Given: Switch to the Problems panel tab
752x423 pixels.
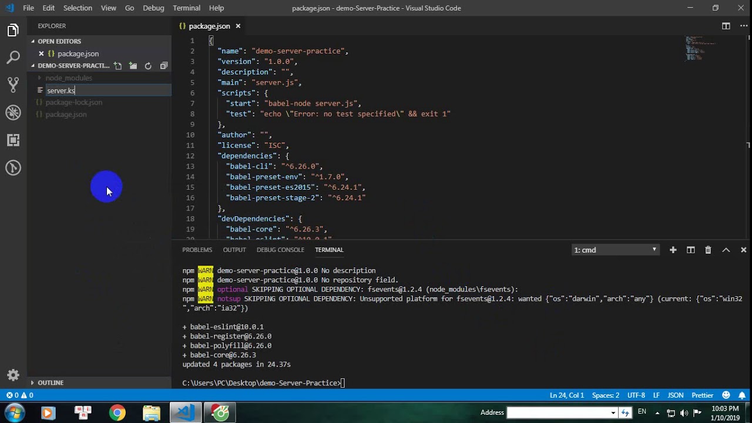Looking at the screenshot, I should point(197,250).
